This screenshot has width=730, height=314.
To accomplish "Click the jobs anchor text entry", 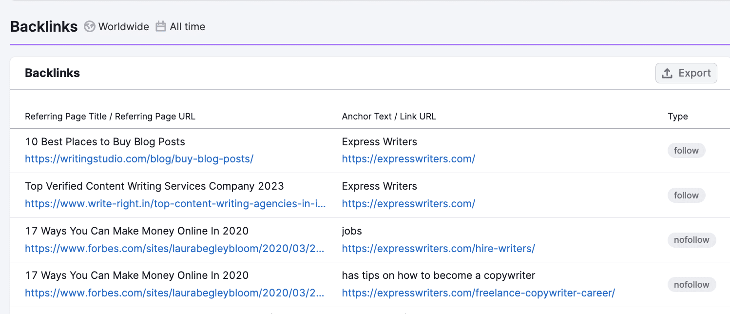I will (x=351, y=231).
